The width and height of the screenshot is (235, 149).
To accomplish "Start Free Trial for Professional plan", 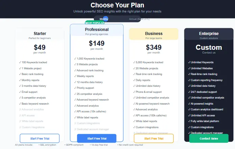I will [97, 138].
